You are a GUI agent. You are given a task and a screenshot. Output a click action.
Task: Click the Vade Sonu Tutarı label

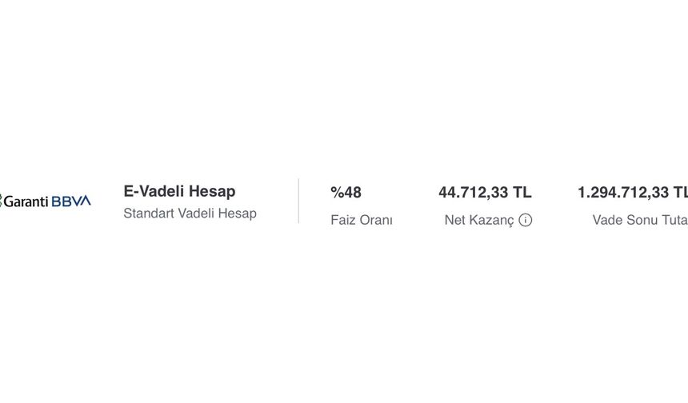pos(640,220)
